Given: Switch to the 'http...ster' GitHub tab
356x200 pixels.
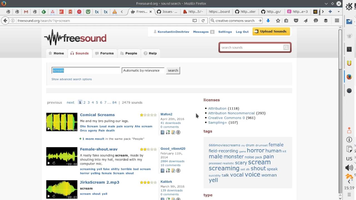Looking at the screenshot, I should [x=245, y=12].
